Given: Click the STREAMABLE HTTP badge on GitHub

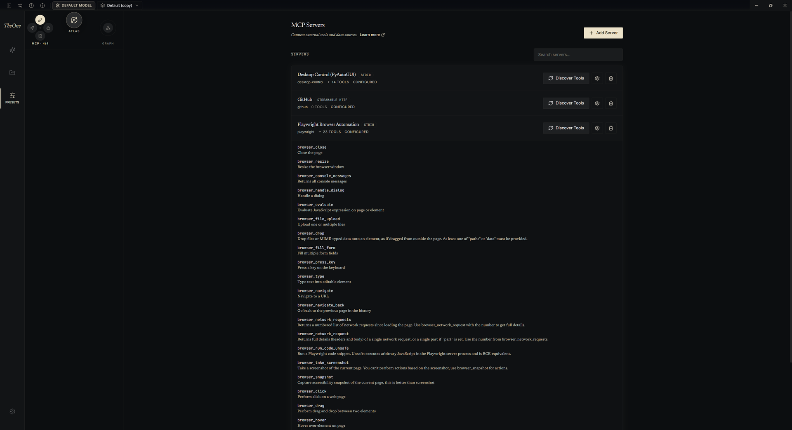Looking at the screenshot, I should (332, 100).
